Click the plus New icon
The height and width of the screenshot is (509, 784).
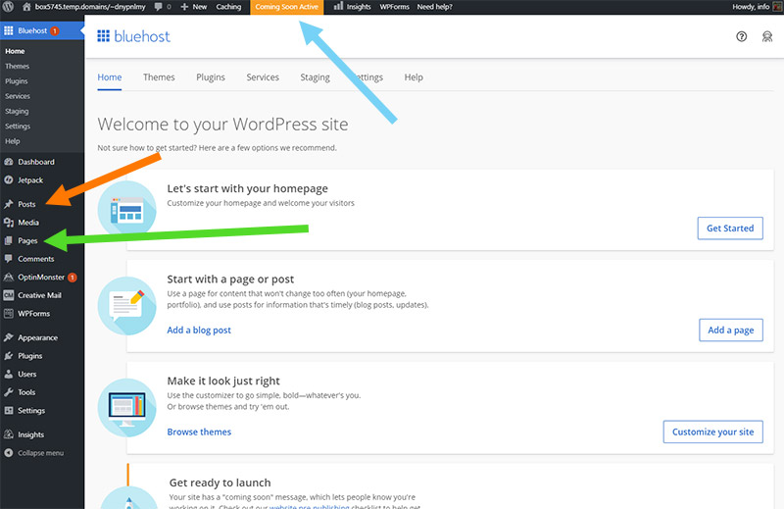(184, 7)
